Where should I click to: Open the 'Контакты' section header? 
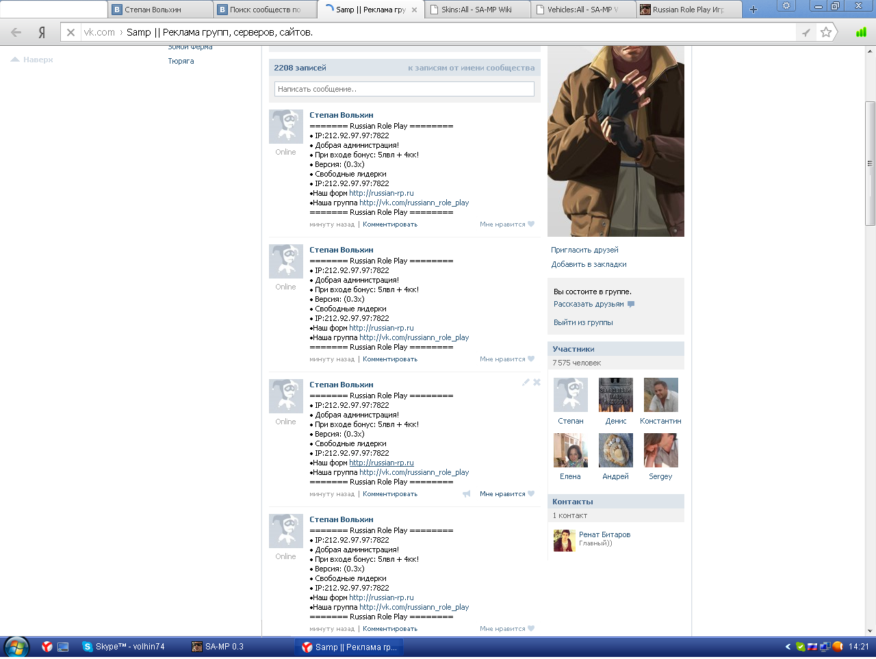pos(616,502)
